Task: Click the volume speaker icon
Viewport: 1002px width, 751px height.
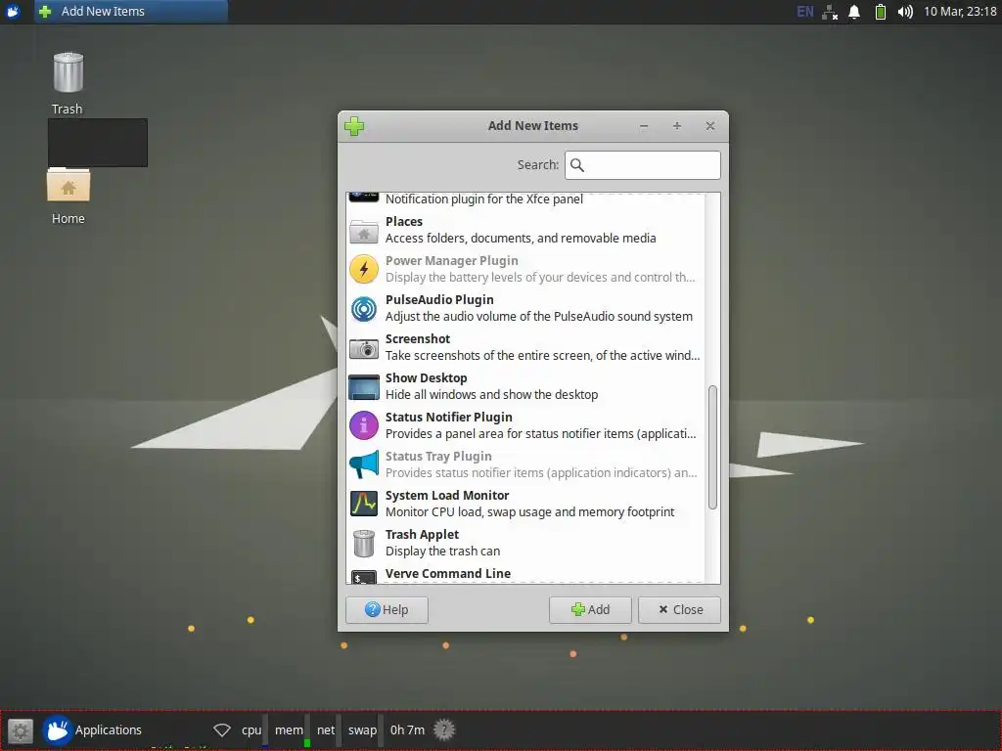Action: [905, 12]
